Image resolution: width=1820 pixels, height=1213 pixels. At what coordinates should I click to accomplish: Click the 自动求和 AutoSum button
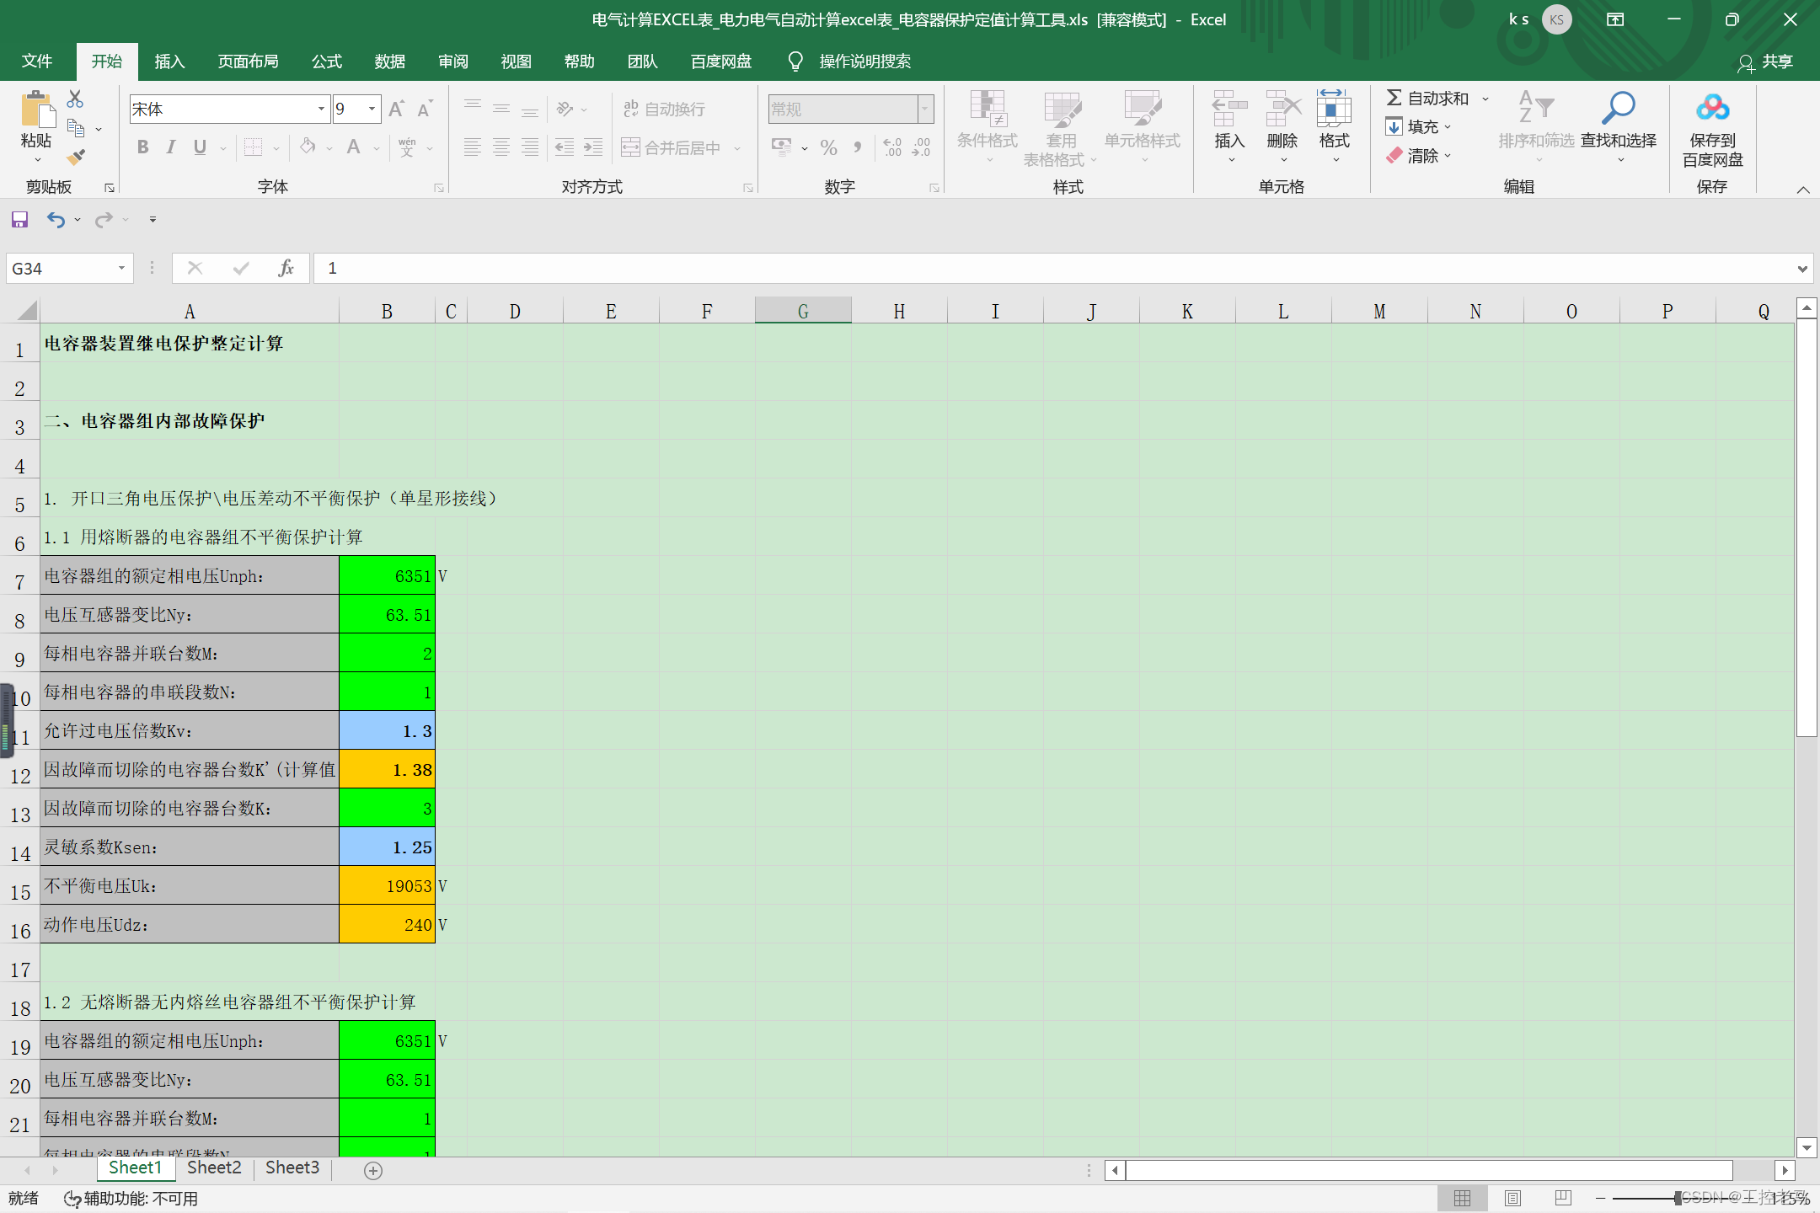tap(1428, 99)
